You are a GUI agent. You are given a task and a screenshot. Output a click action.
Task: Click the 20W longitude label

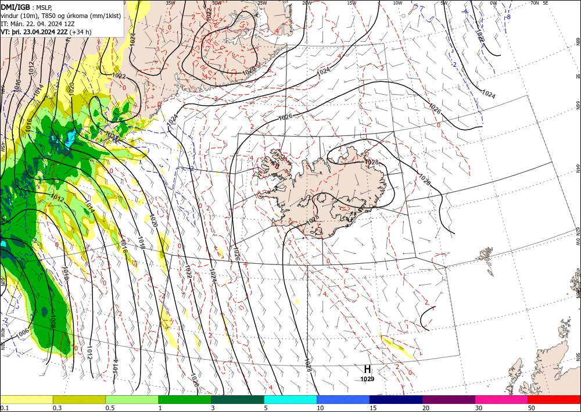[x=307, y=3]
